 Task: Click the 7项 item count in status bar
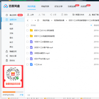click(x=29, y=95)
